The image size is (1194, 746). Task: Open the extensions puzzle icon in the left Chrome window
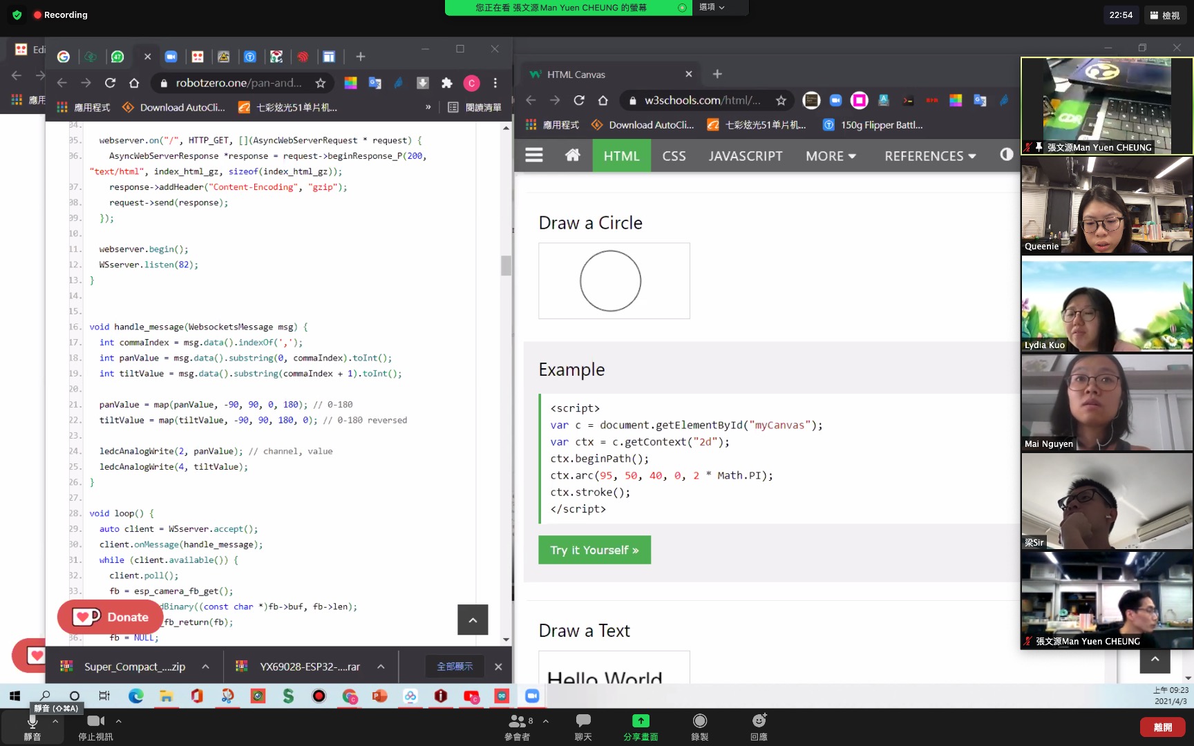(x=446, y=83)
